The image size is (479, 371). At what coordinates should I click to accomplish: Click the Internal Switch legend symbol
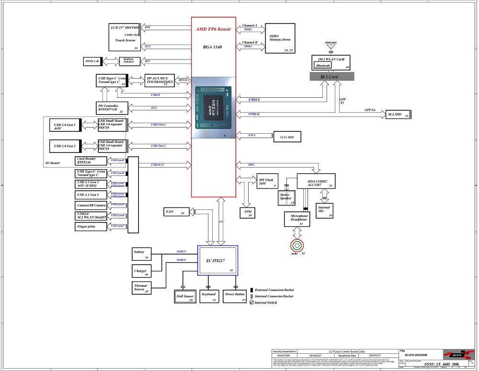point(252,302)
